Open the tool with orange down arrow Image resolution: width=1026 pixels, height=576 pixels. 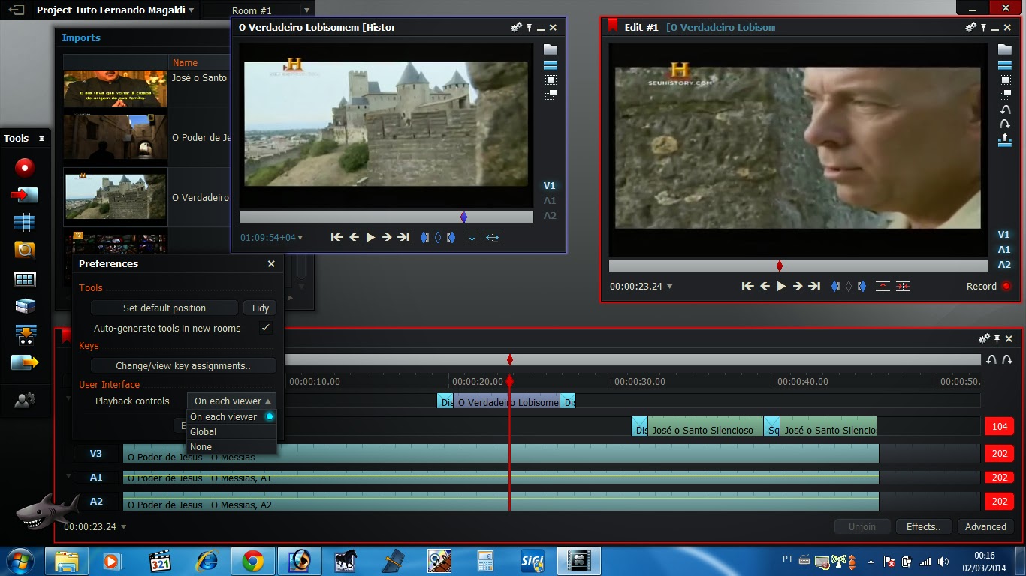pos(25,334)
